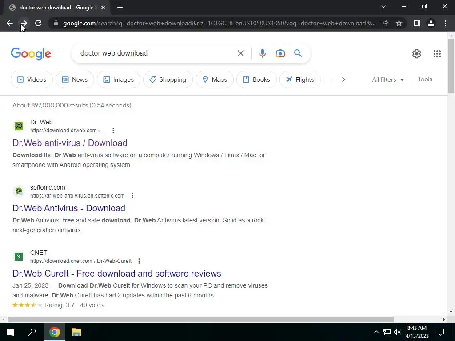Image resolution: width=455 pixels, height=341 pixels.
Task: Open the network status tray icon
Action: 387,332
